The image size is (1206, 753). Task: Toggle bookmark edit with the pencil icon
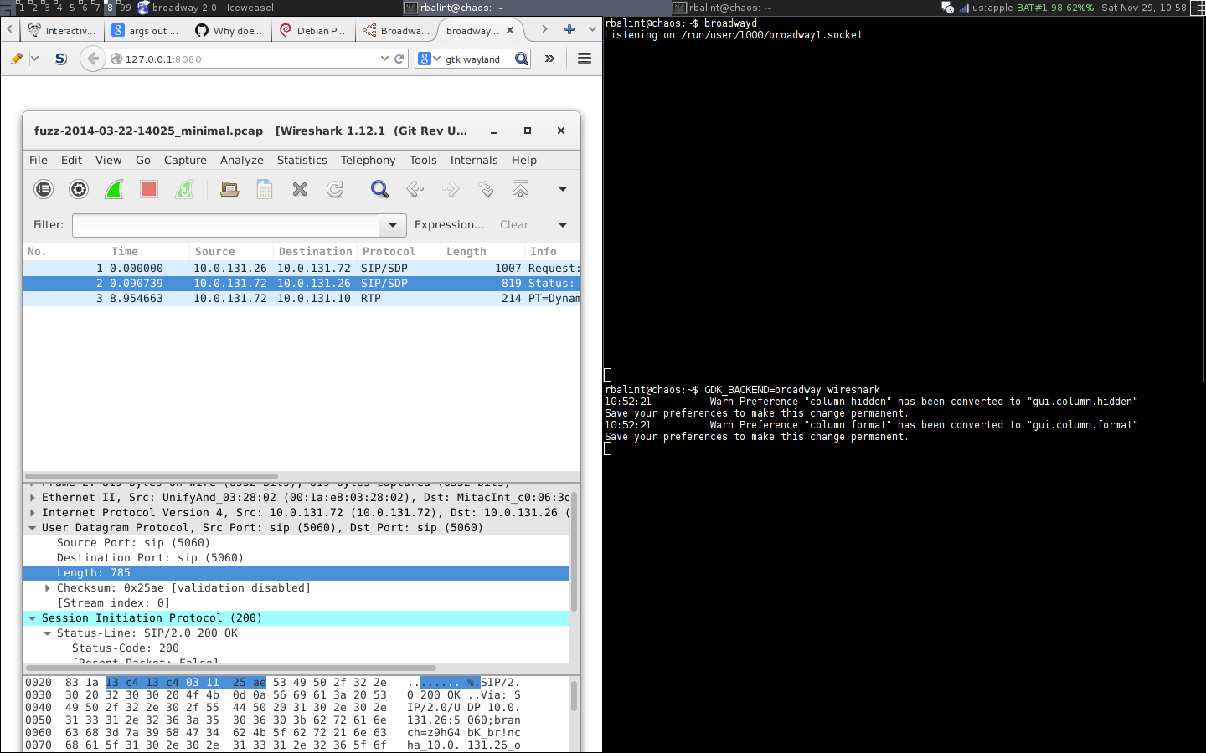(15, 59)
